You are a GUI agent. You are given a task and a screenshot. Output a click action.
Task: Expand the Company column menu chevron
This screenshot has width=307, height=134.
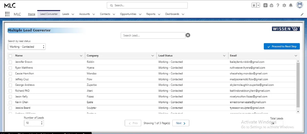click(x=153, y=56)
